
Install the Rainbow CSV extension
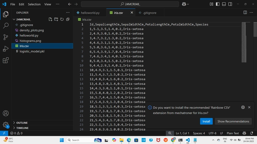pyautogui.click(x=206, y=121)
